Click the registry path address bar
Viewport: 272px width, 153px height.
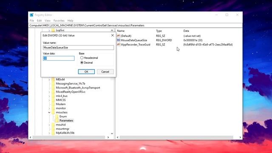[136, 25]
